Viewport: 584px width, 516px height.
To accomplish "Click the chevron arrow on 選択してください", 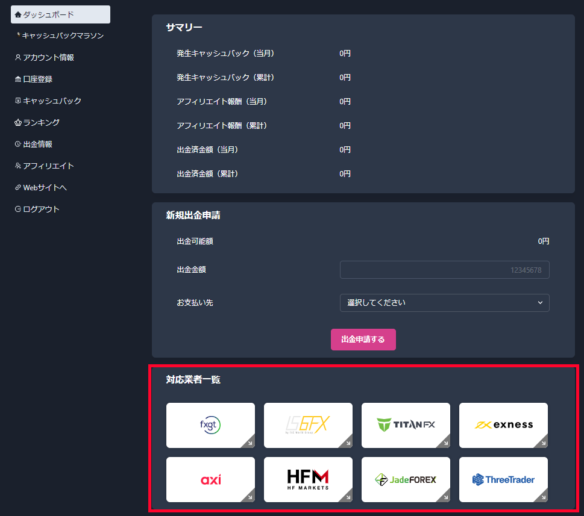I will tap(540, 303).
